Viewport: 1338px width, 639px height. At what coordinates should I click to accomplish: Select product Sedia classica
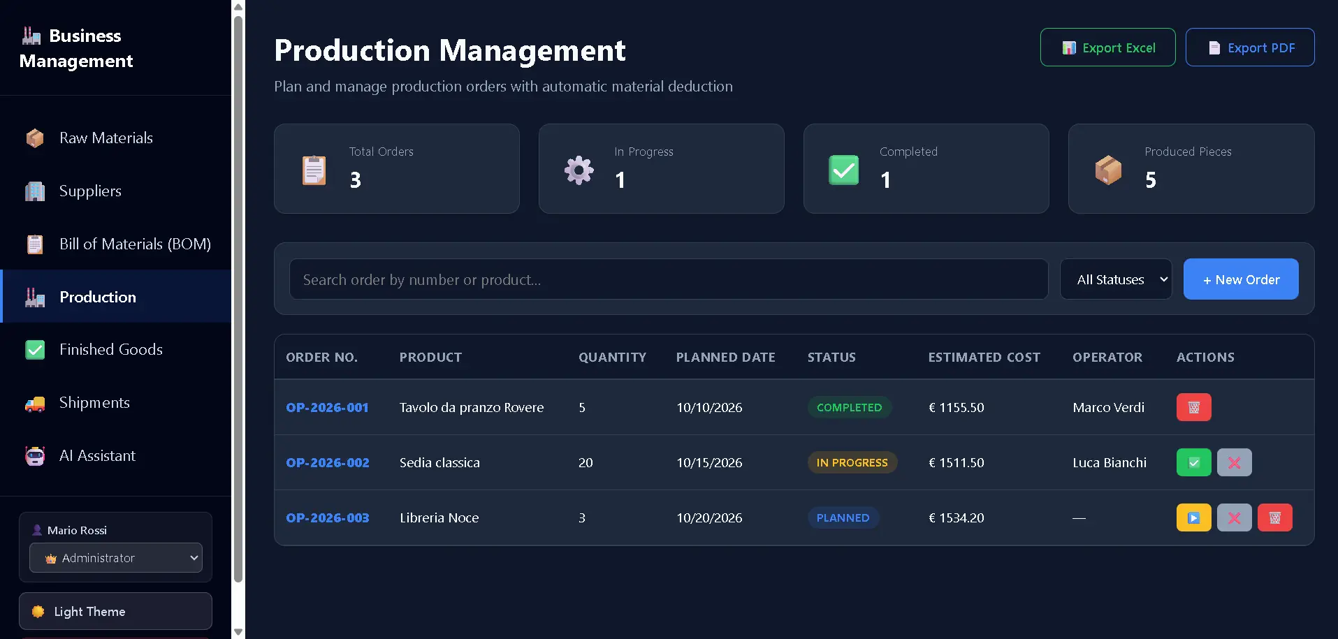[439, 463]
